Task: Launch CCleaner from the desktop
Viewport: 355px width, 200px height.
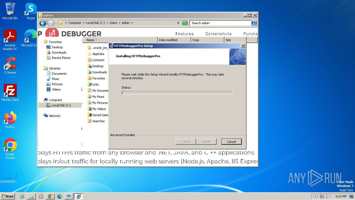Action: [10, 66]
